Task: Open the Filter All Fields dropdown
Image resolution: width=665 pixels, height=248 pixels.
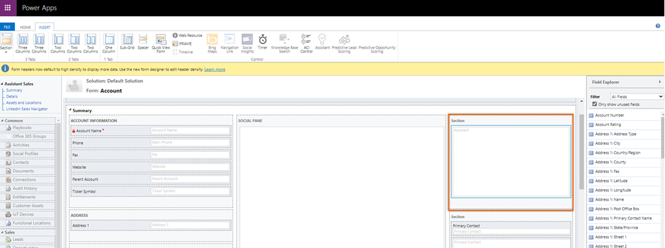Action: pyautogui.click(x=636, y=97)
